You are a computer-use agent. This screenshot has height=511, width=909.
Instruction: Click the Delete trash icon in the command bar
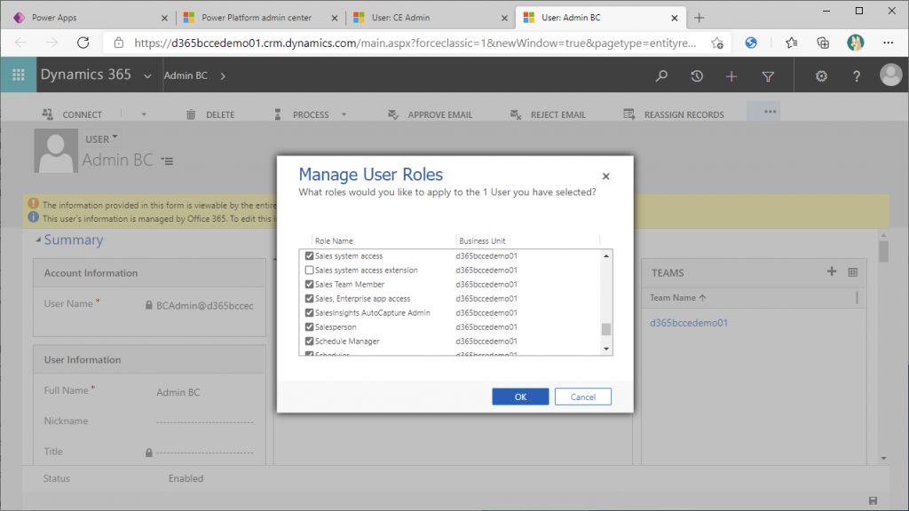point(191,114)
